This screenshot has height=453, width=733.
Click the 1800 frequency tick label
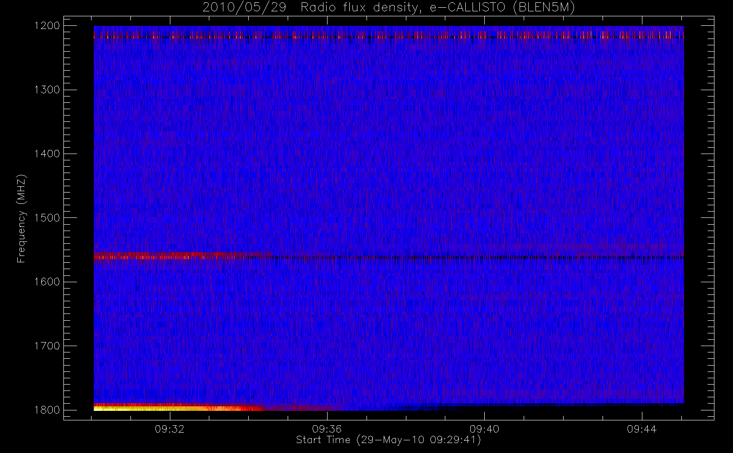coord(47,410)
